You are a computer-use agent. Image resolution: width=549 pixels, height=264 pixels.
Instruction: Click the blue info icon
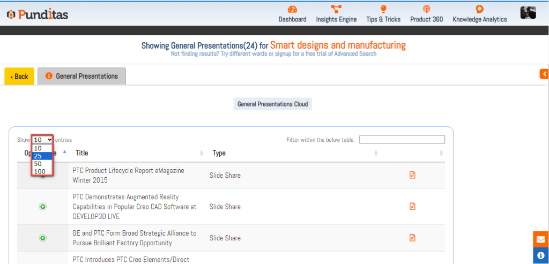pos(540,255)
